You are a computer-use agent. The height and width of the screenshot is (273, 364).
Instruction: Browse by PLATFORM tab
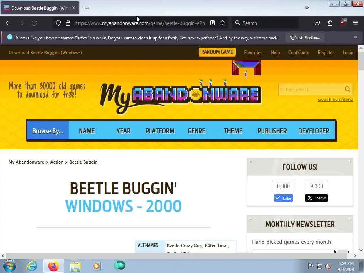coord(160,131)
